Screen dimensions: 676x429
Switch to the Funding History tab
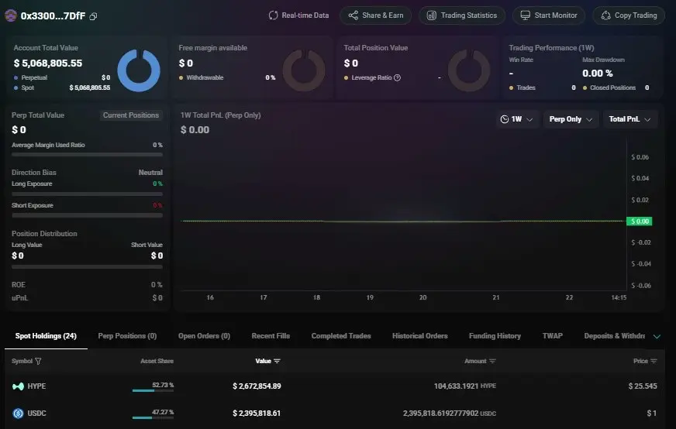(495, 336)
